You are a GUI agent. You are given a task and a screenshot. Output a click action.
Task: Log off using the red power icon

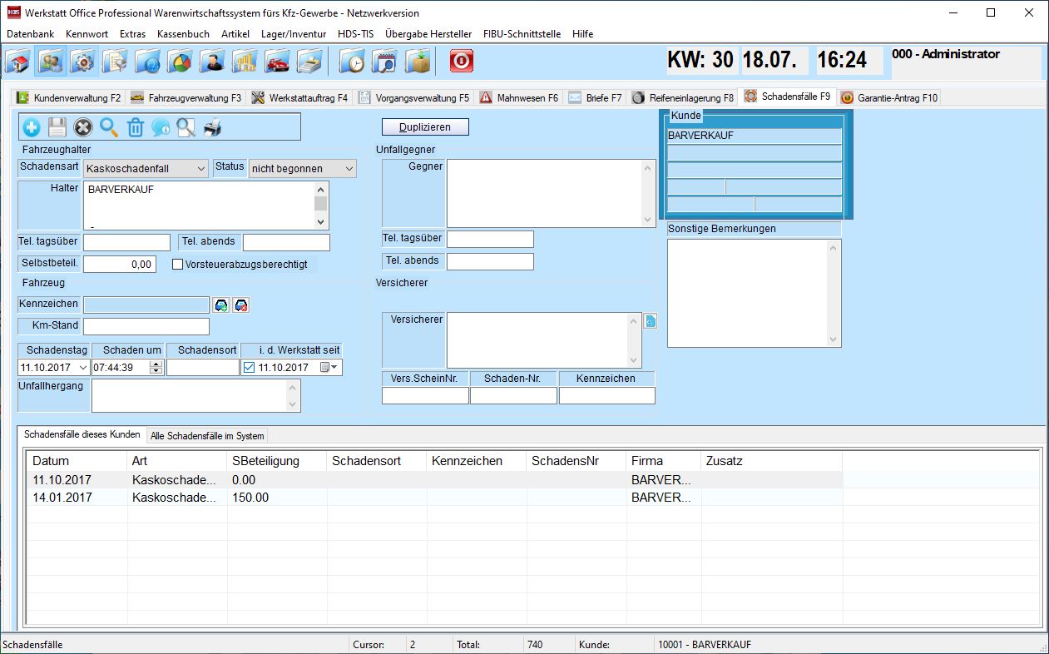pos(461,60)
